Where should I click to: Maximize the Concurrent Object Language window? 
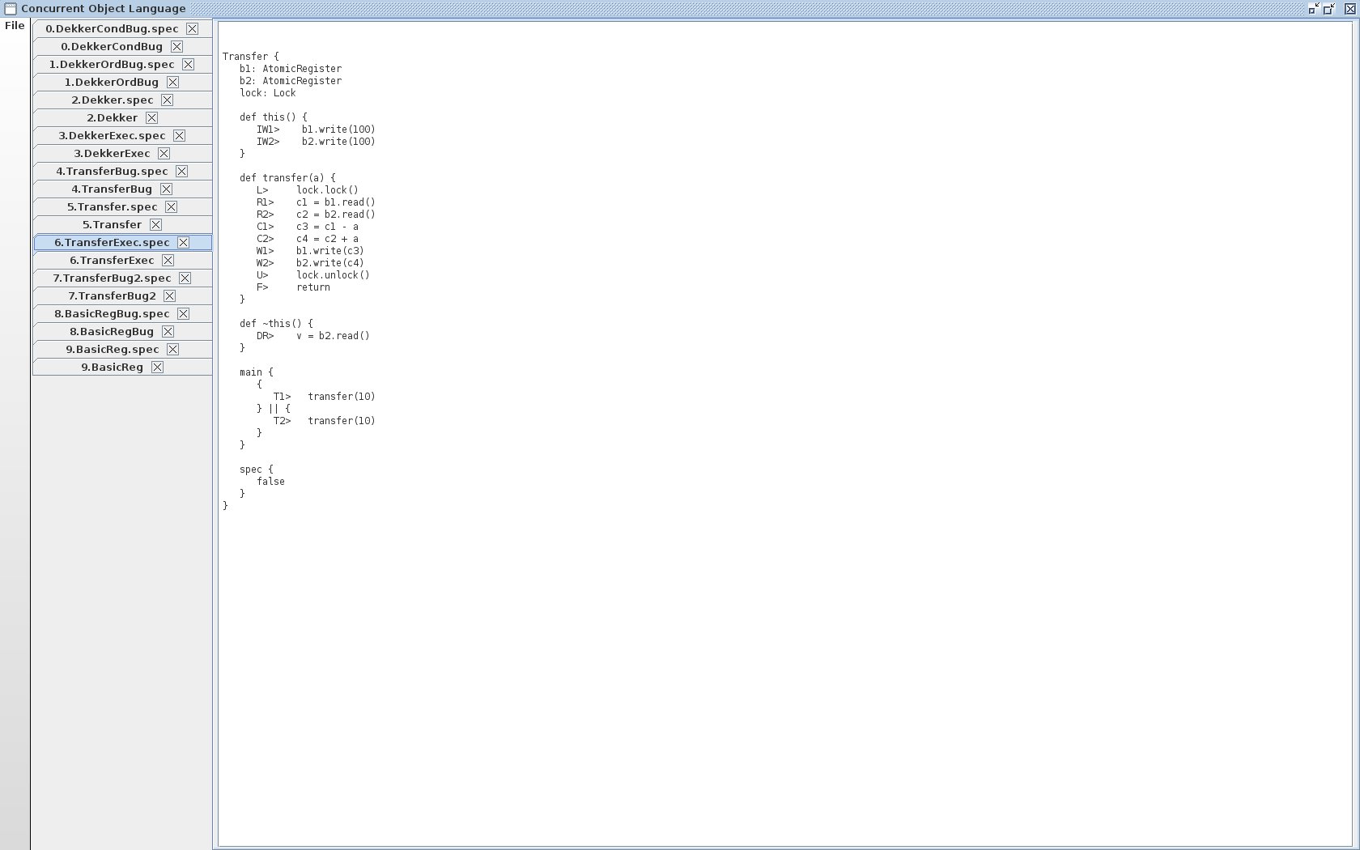(x=1329, y=9)
